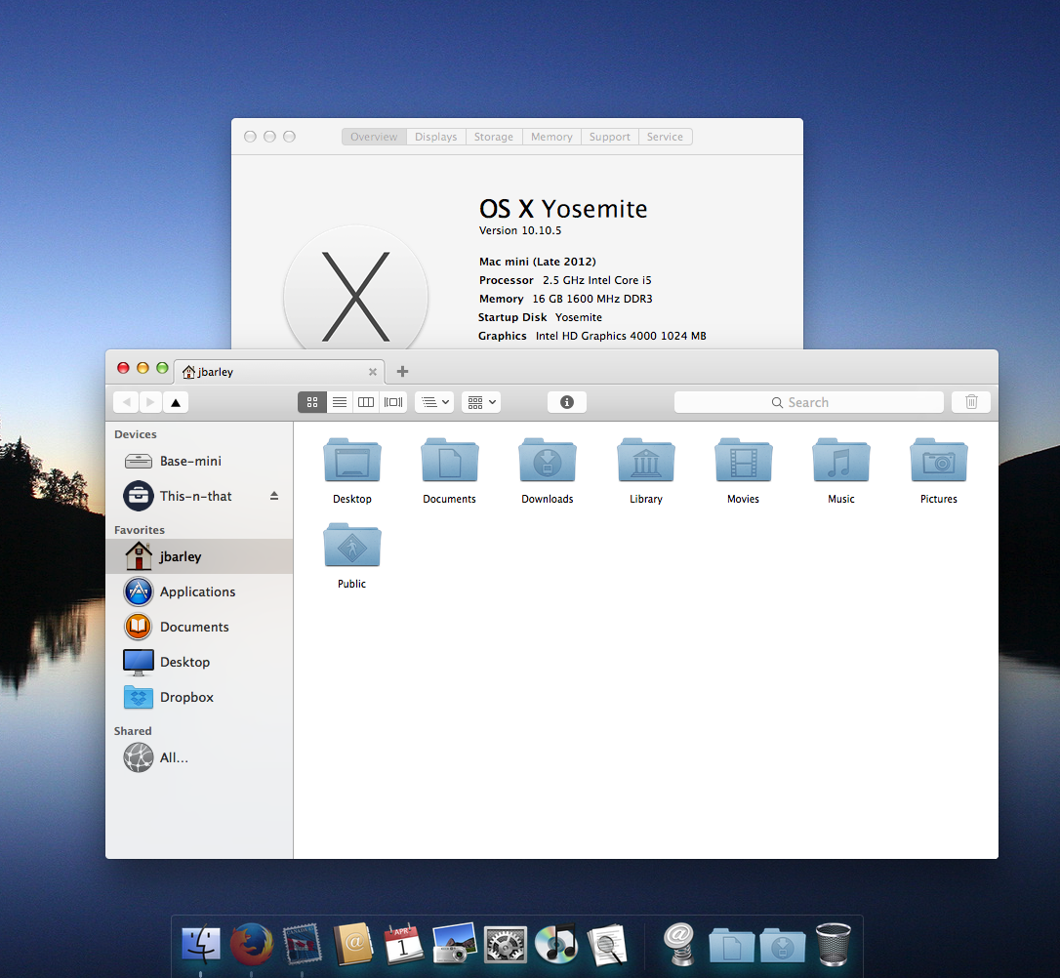Image resolution: width=1060 pixels, height=978 pixels.
Task: Click the Finder Search field
Action: [x=808, y=402]
